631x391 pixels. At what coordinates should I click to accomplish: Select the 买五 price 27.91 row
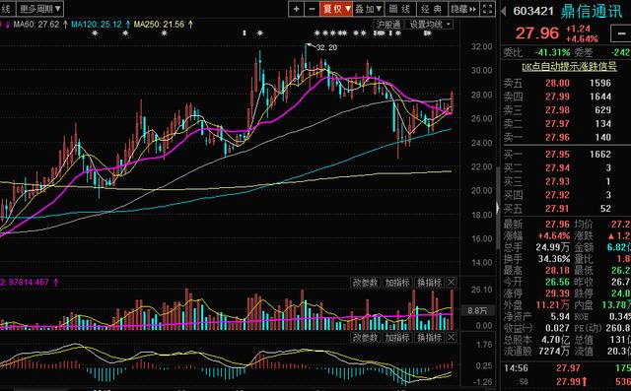566,210
